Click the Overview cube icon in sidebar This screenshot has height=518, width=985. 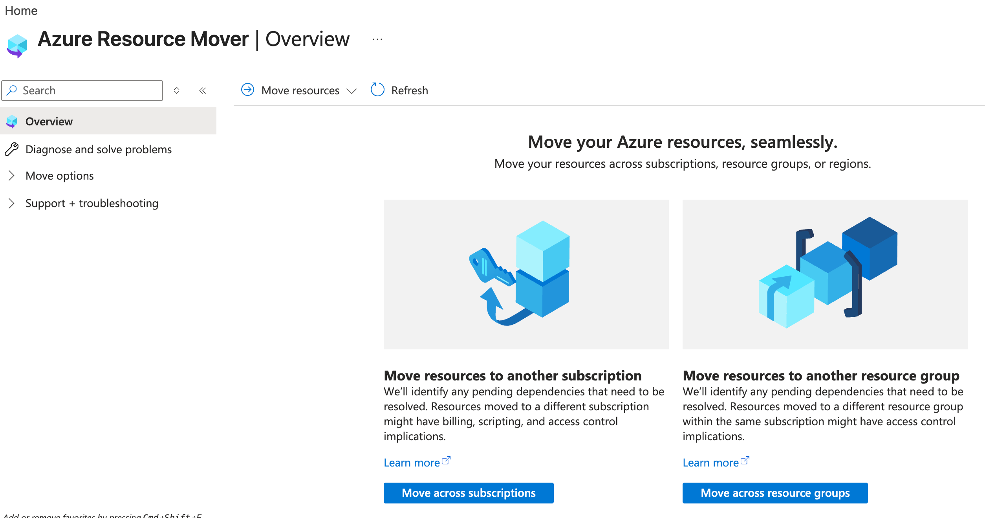coord(12,121)
